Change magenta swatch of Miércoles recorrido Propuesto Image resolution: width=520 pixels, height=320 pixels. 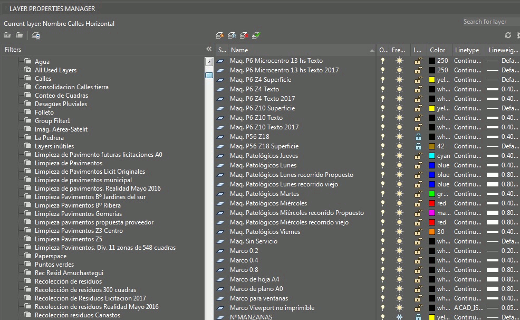[432, 213]
